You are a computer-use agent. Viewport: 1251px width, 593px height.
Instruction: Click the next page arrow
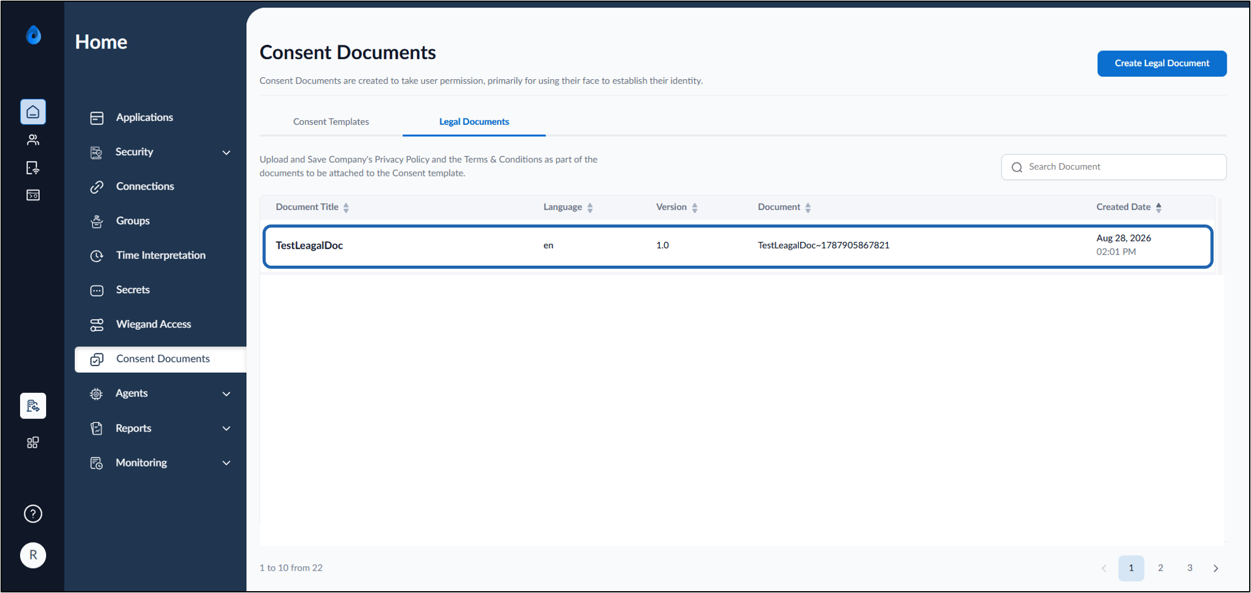[1216, 568]
